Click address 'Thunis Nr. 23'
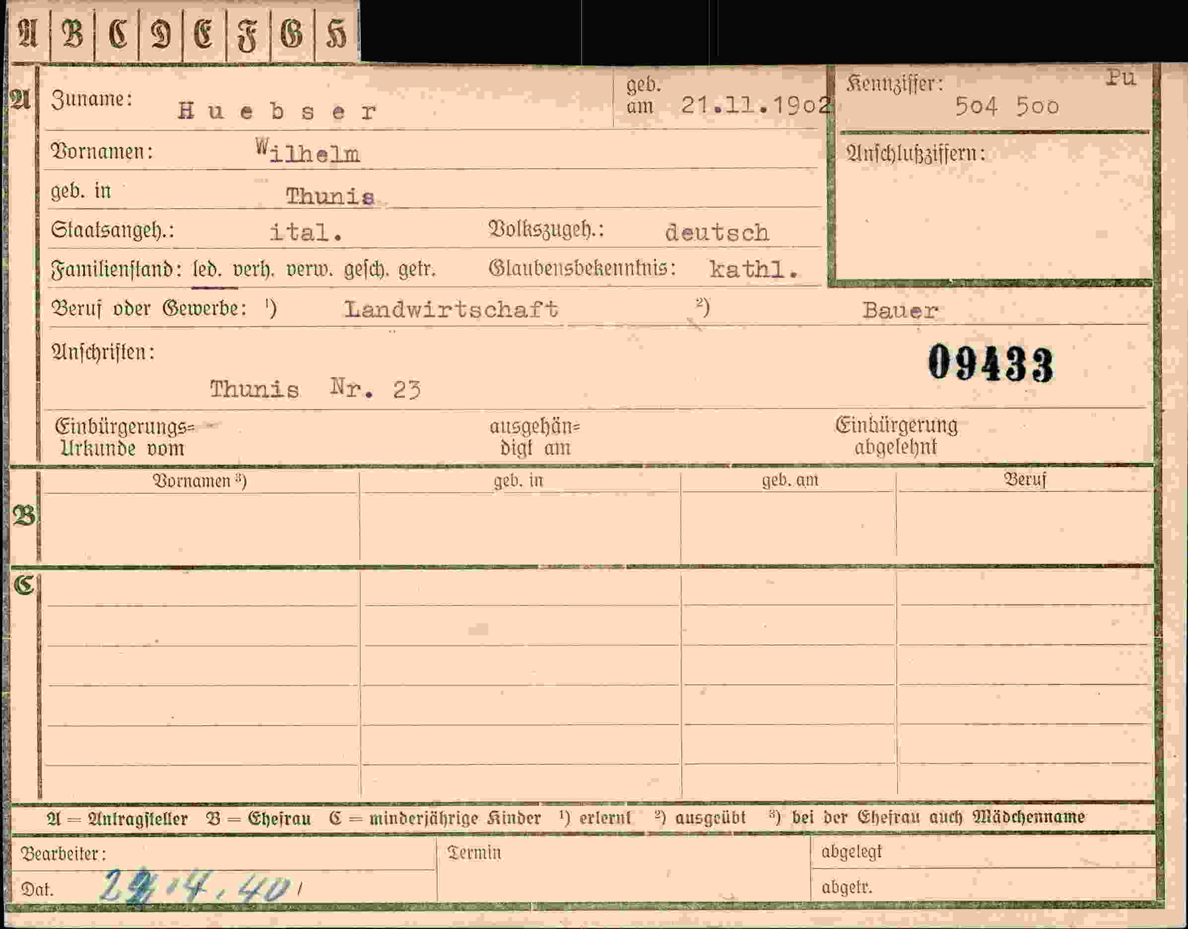The width and height of the screenshot is (1188, 929). (316, 389)
